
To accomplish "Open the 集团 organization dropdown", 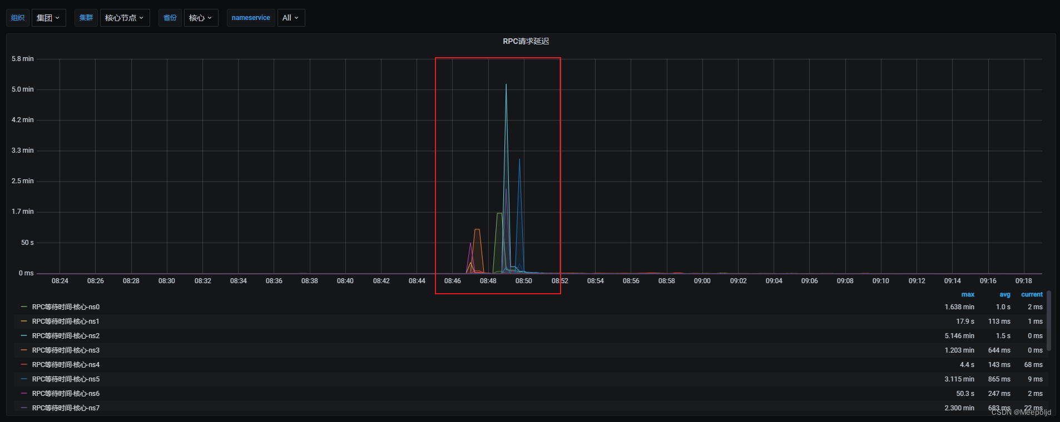I will 49,18.
